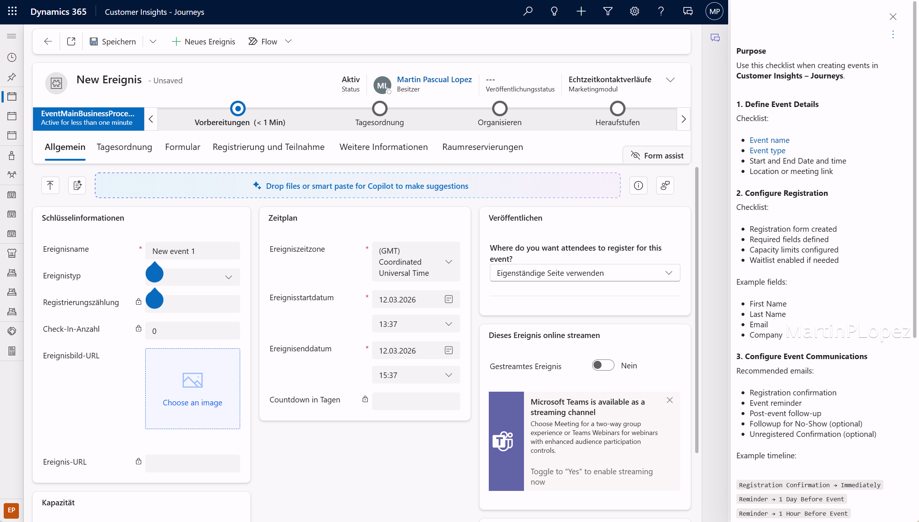
Task: Open the Registrierung und Teilnahme tab
Action: (x=268, y=147)
